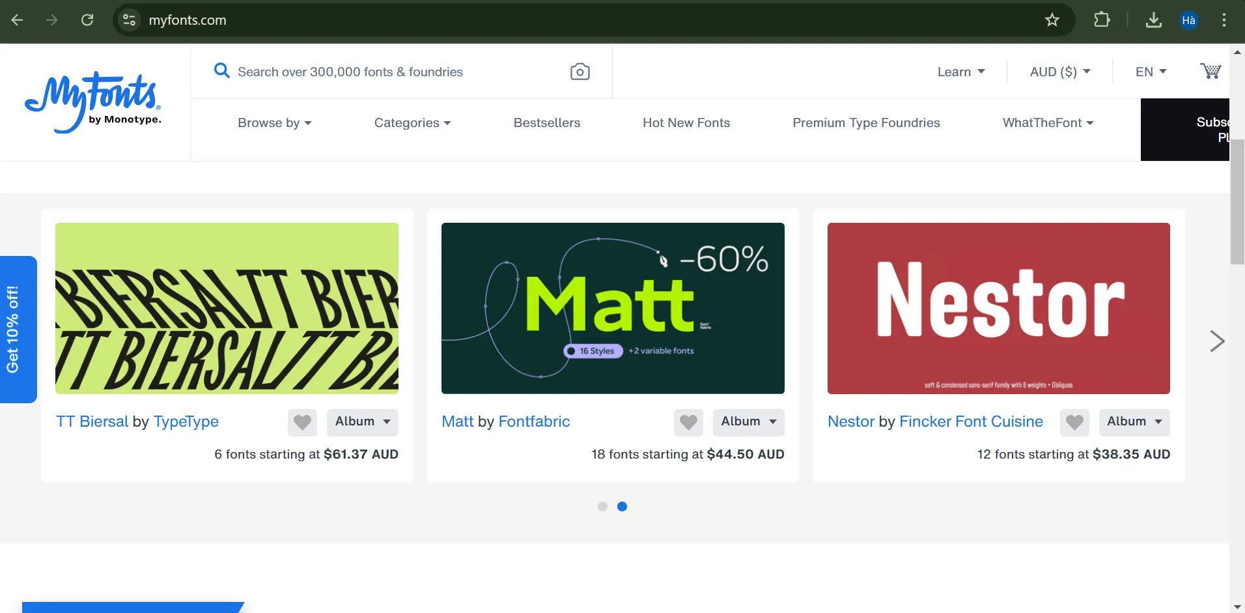Go to Bestsellers
Screen dimensions: 1245x613
[x=547, y=122]
